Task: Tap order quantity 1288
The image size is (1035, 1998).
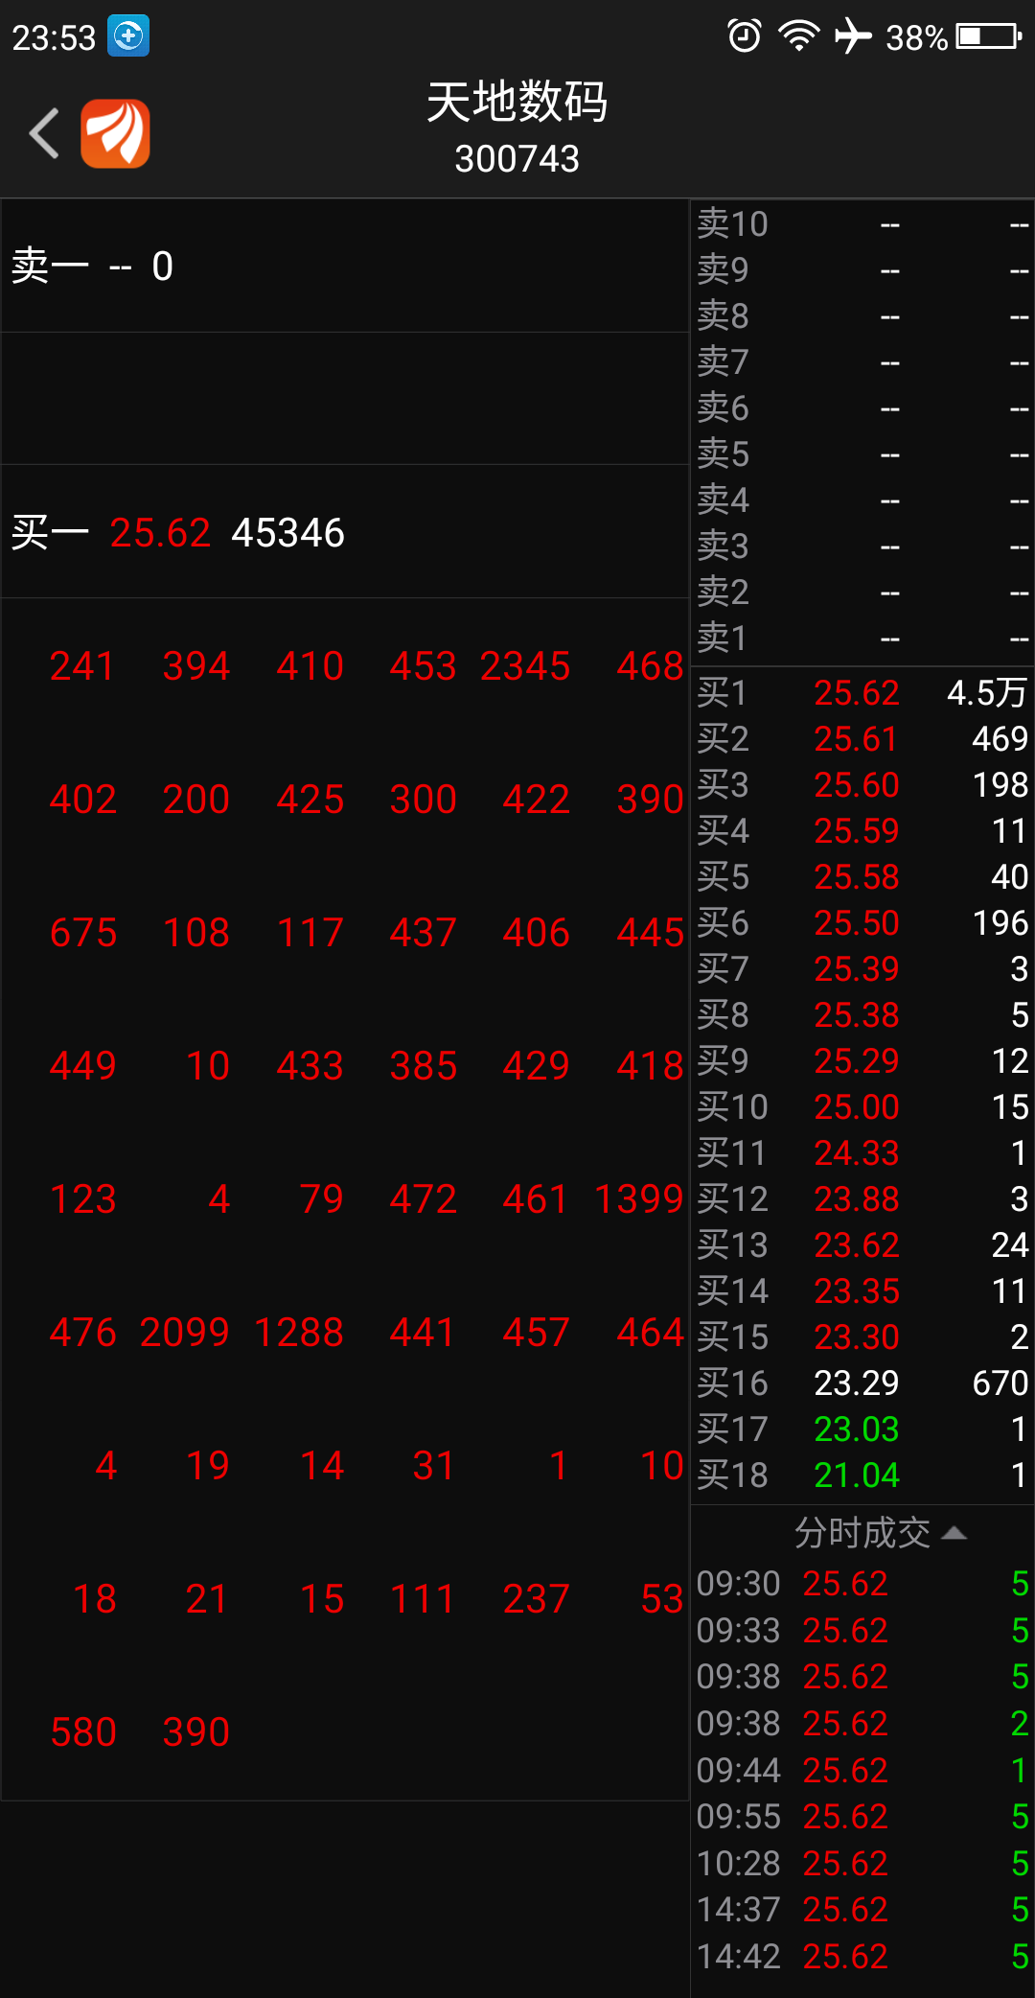Action: pos(298,1332)
